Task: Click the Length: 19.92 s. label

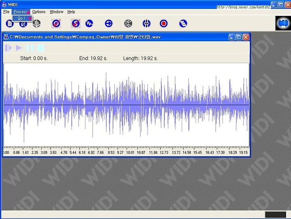Action: click(141, 58)
